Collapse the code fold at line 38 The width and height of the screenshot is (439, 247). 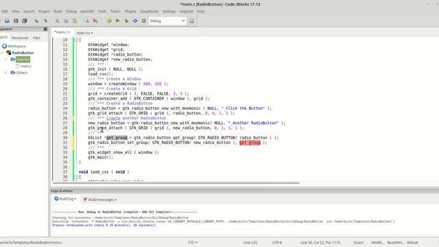(x=76, y=177)
